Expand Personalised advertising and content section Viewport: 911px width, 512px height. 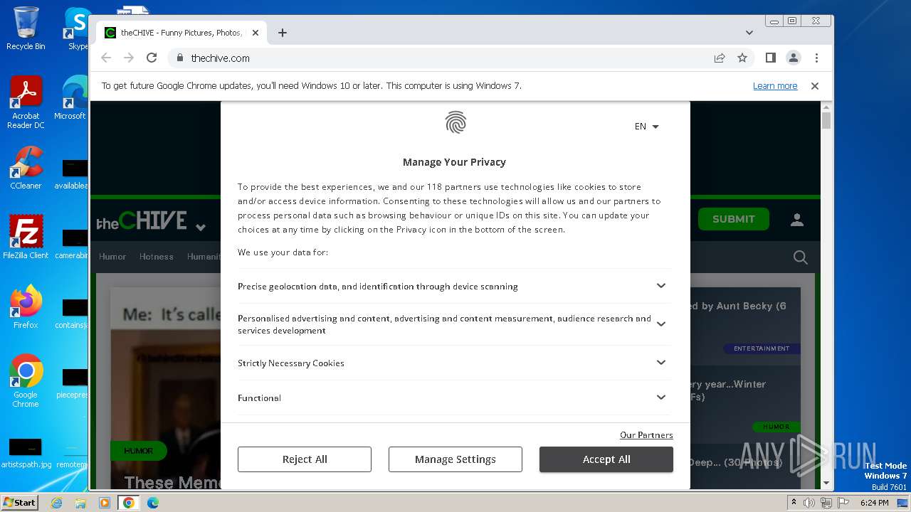[454, 324]
